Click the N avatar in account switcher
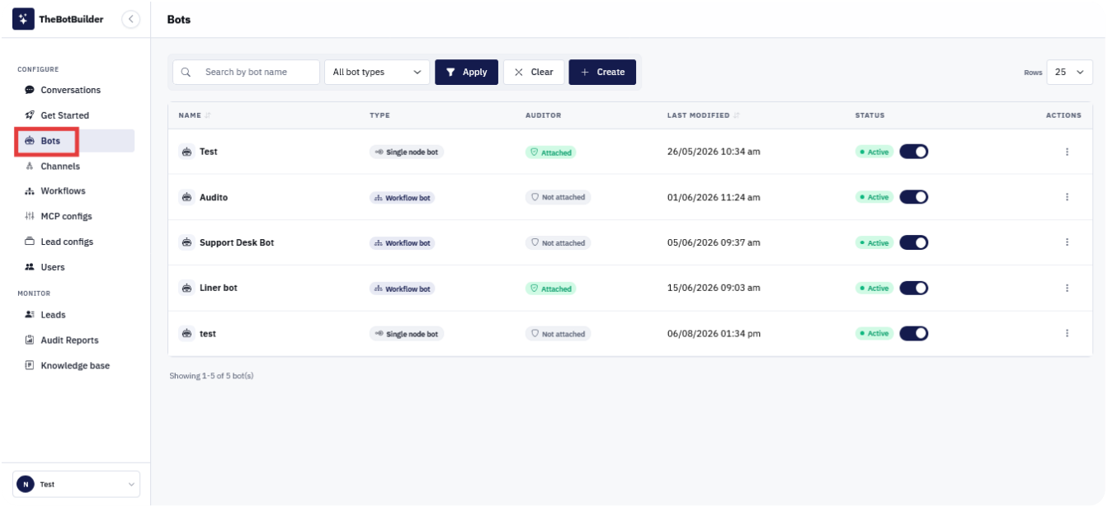The width and height of the screenshot is (1108, 507). pyautogui.click(x=26, y=484)
